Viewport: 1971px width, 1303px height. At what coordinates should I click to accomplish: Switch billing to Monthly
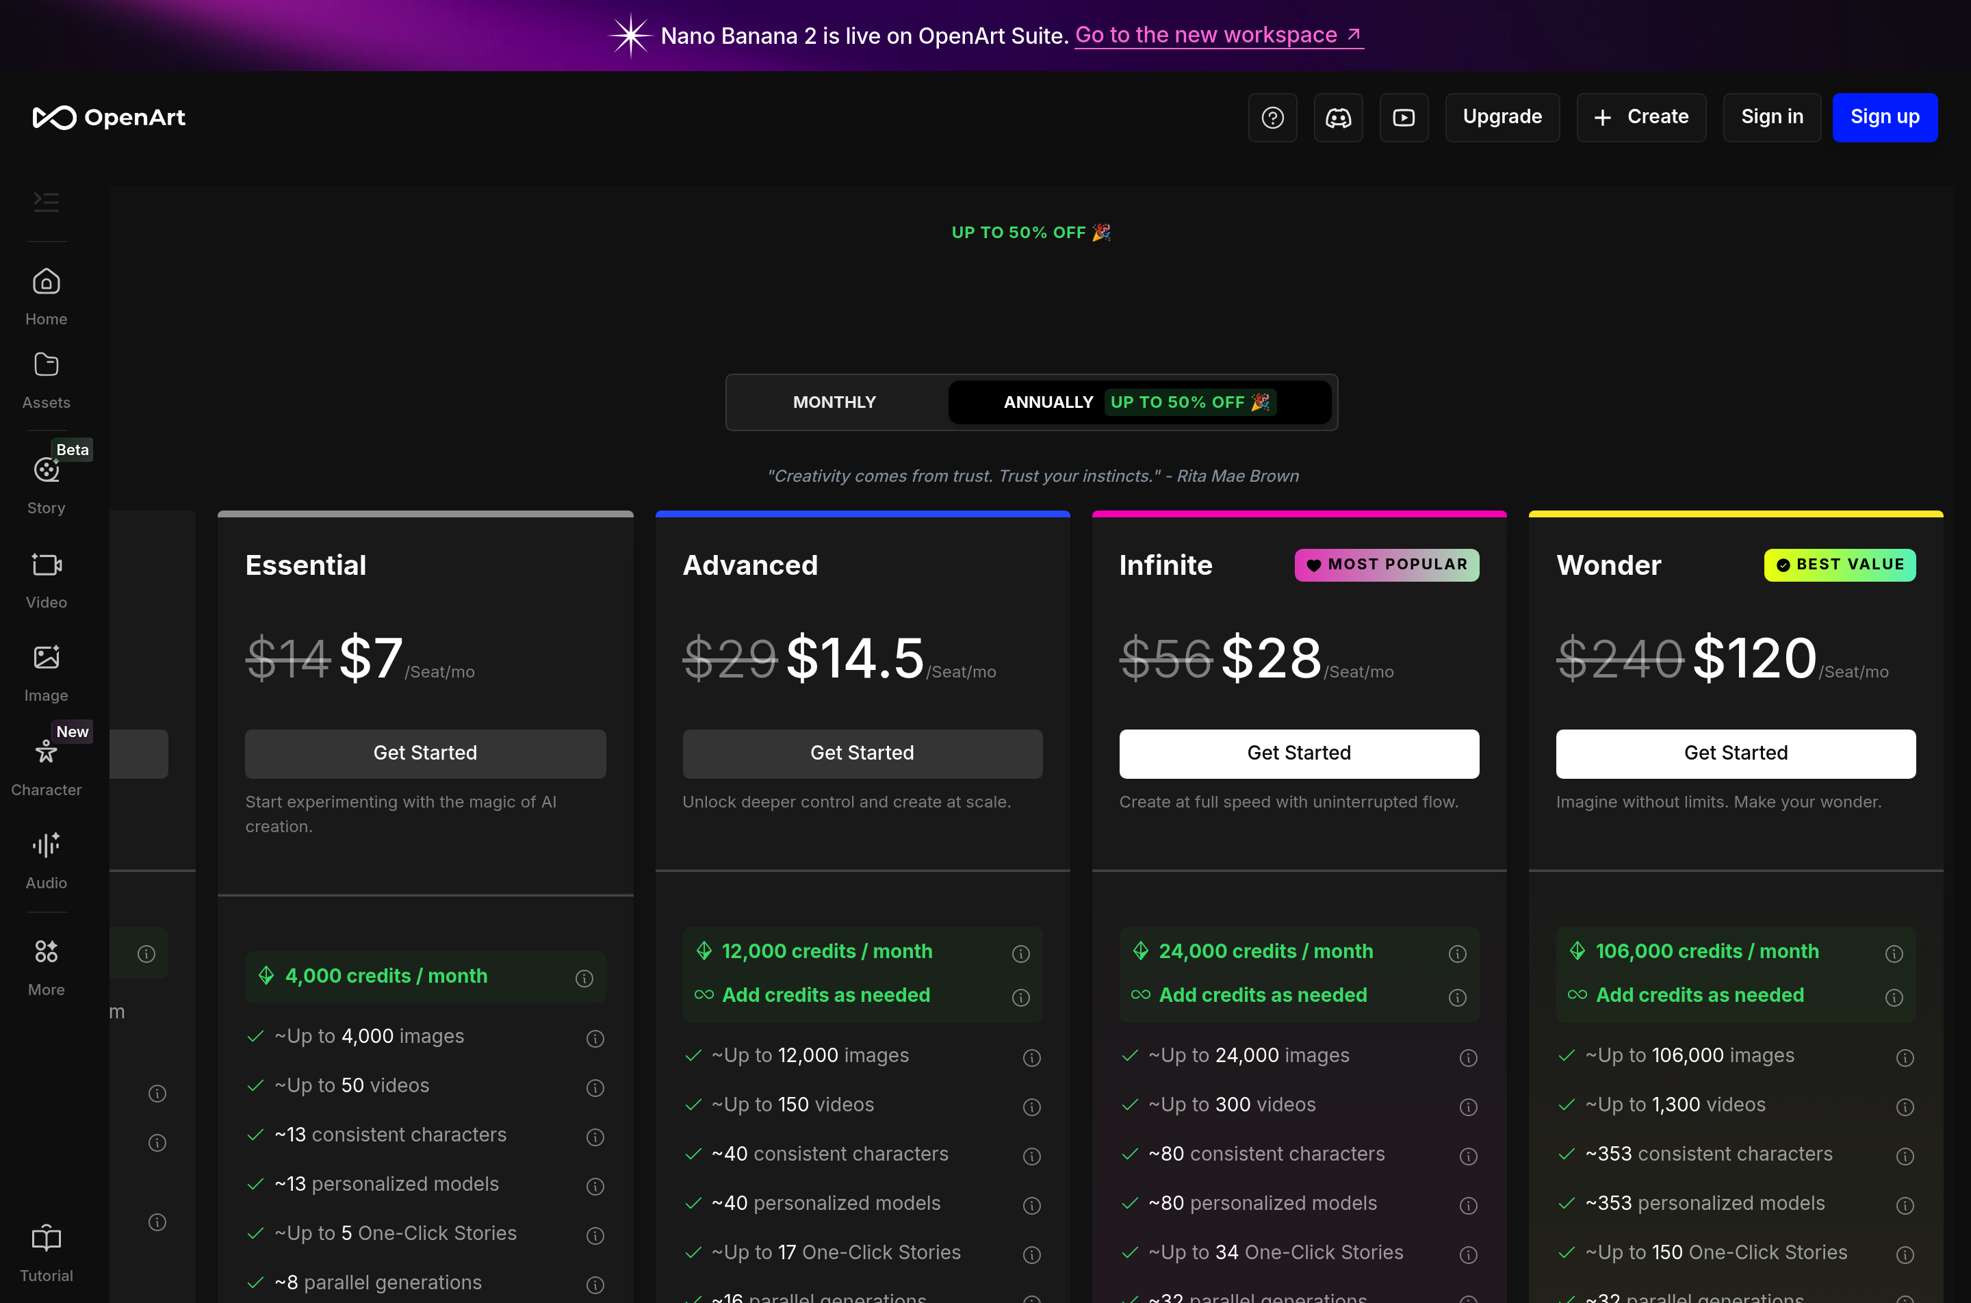(834, 402)
